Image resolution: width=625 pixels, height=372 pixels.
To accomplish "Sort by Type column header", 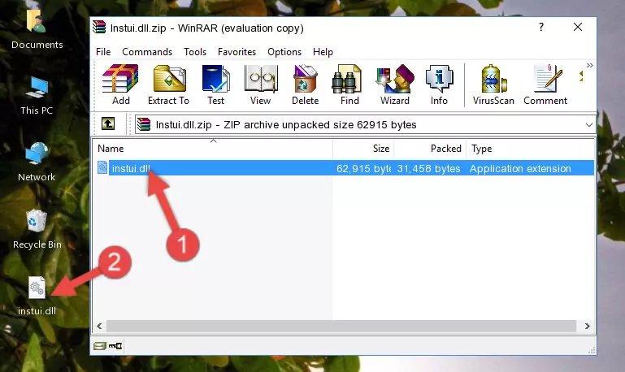I will (531, 148).
